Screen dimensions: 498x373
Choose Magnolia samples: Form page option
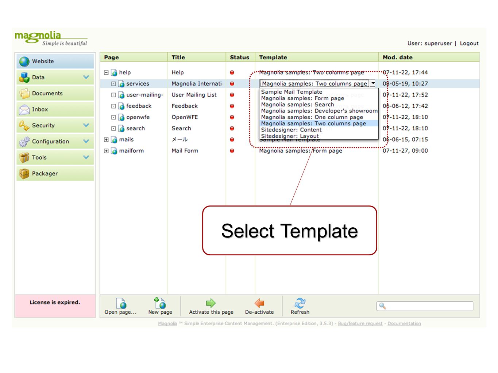(302, 98)
